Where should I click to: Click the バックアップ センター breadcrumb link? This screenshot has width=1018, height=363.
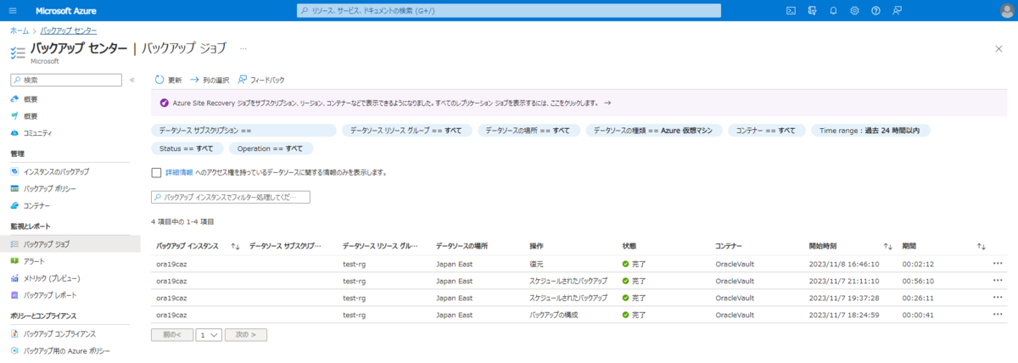pyautogui.click(x=69, y=31)
